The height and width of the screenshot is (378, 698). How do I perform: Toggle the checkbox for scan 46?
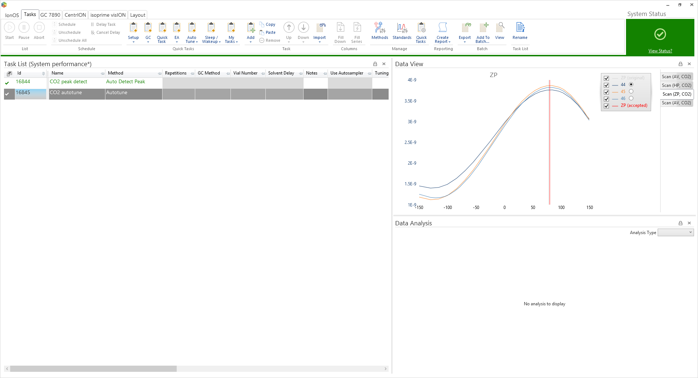[606, 99]
